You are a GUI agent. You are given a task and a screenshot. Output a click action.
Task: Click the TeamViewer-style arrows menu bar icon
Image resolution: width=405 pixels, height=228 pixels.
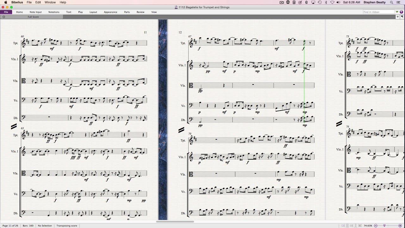pyautogui.click(x=288, y=2)
